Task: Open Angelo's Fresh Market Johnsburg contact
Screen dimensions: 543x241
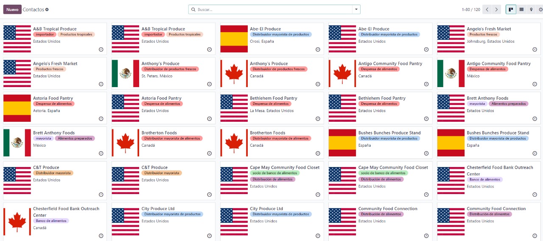Action: [489, 29]
